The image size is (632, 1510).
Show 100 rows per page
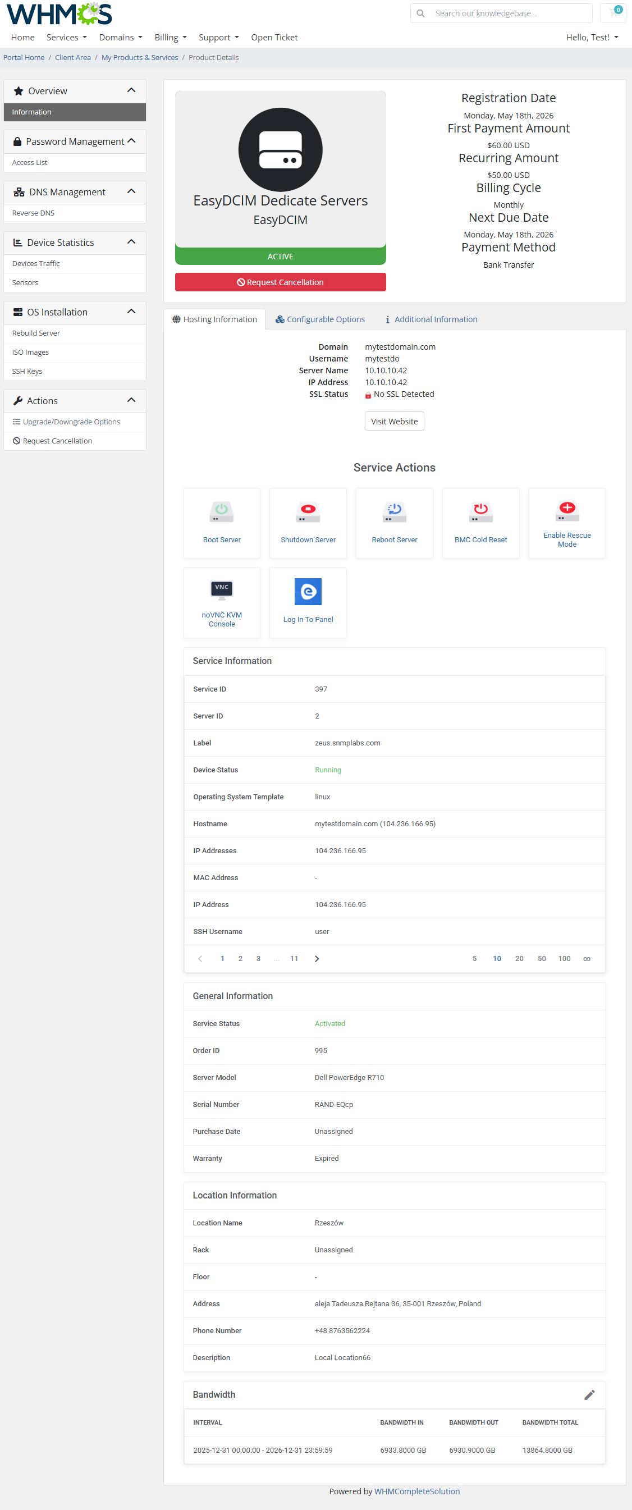[x=564, y=958]
